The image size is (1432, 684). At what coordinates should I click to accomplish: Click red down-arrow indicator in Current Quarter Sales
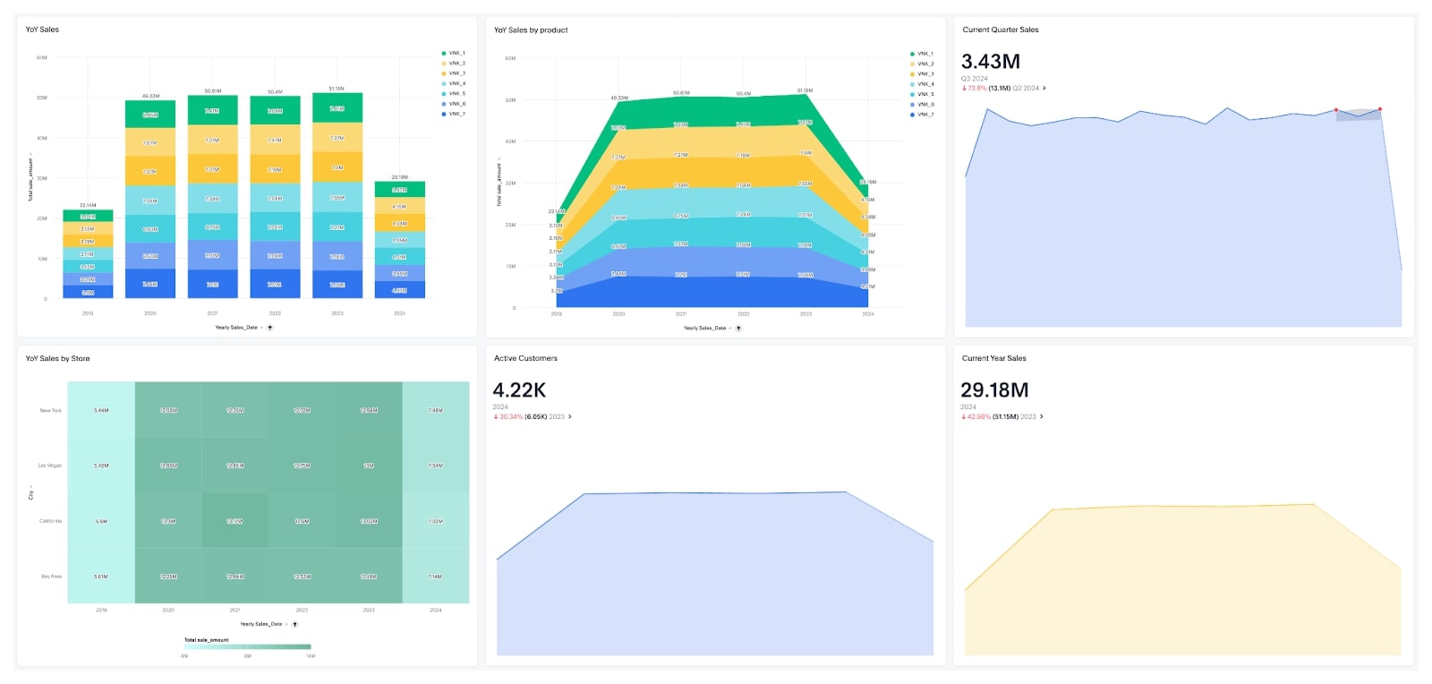964,89
